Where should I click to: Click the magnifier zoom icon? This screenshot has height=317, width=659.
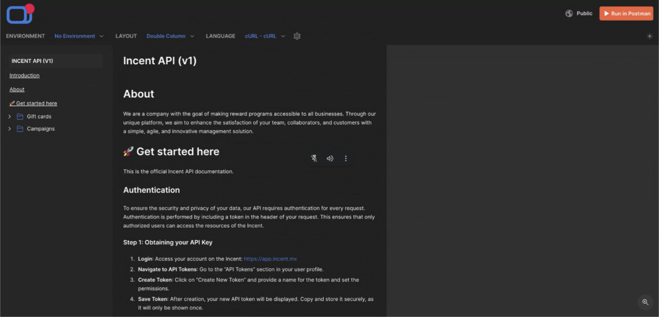(645, 302)
